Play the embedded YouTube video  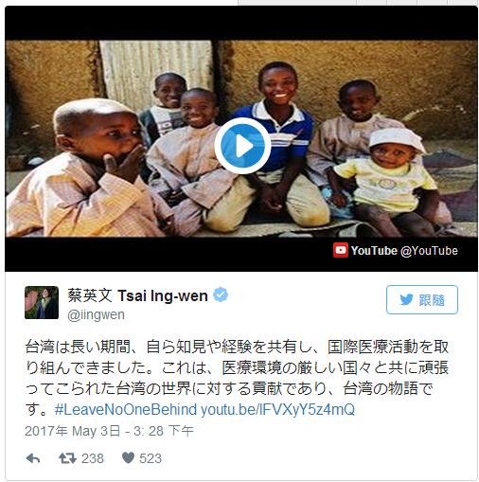242,146
